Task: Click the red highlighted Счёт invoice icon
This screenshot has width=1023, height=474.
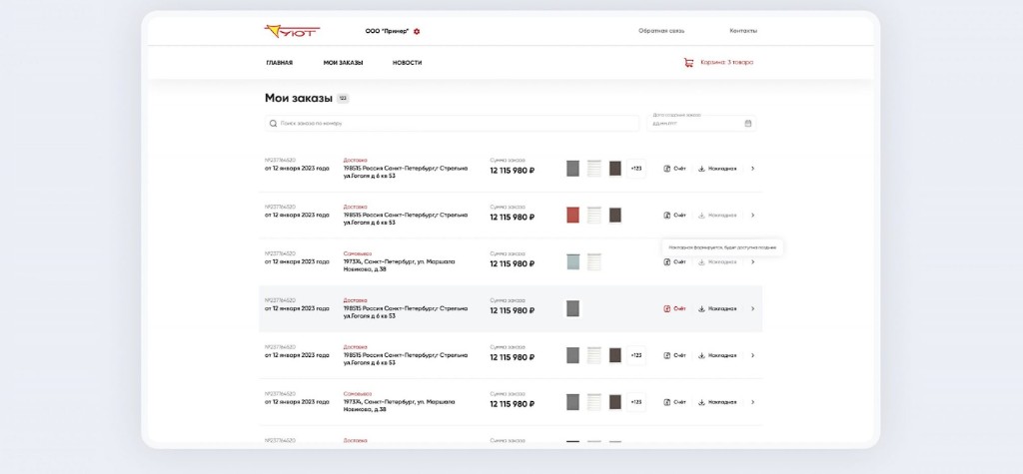Action: point(667,308)
